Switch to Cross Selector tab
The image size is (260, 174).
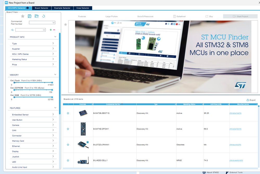pyautogui.click(x=83, y=8)
